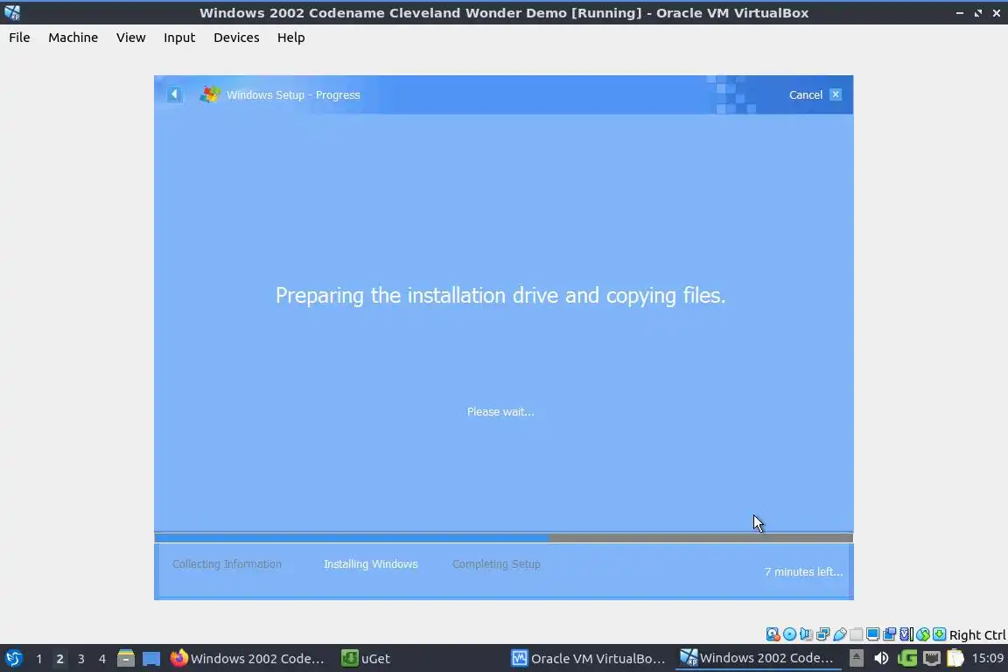
Task: Open the clipboard manager tray icon
Action: tap(955, 658)
